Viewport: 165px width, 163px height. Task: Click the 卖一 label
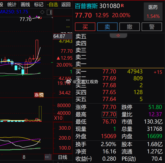[81, 64]
